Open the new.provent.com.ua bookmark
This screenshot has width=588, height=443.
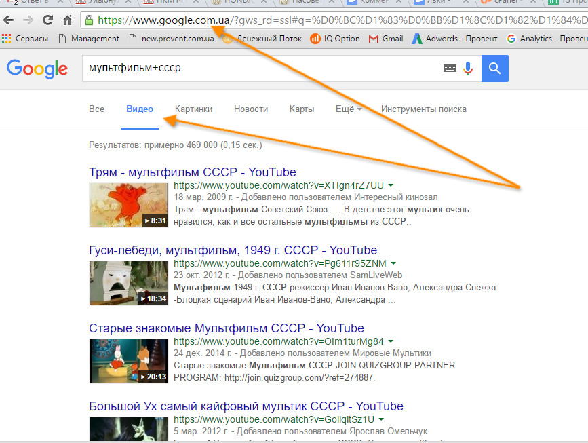tap(172, 38)
